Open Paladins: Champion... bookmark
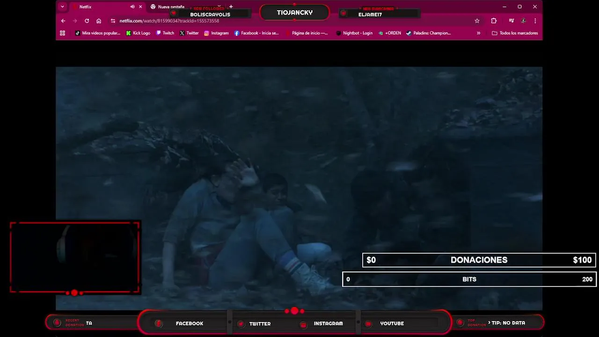The image size is (599, 337). click(x=428, y=33)
